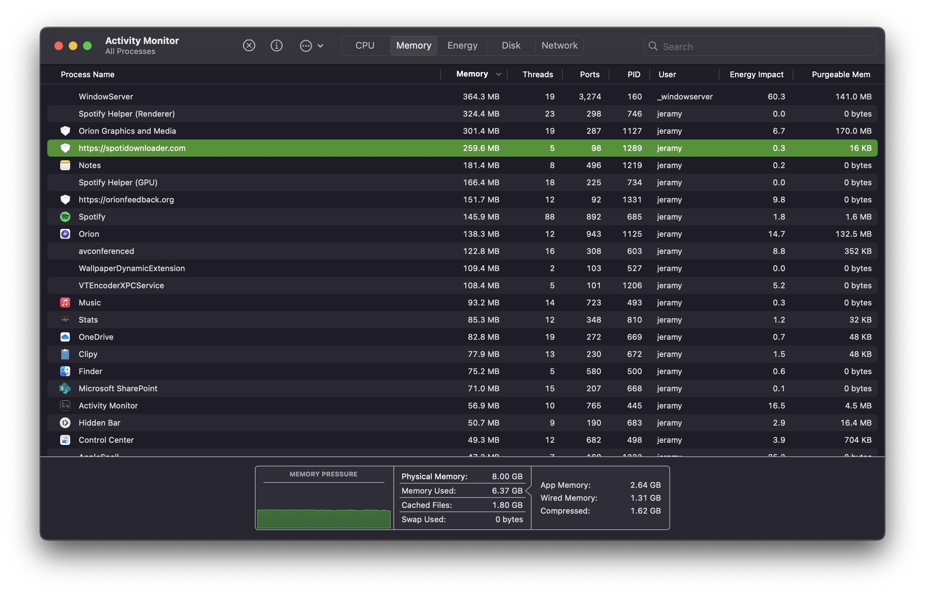Sort by Process Name column header
This screenshot has width=925, height=593.
(x=87, y=74)
